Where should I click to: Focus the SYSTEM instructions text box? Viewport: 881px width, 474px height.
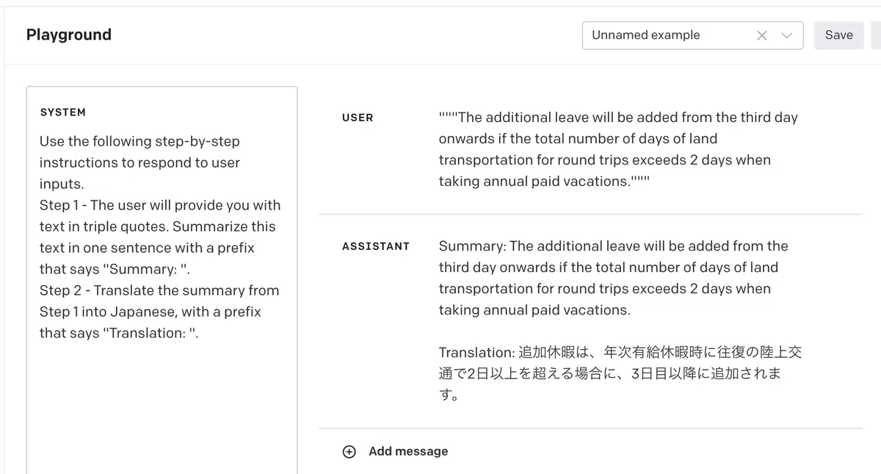pyautogui.click(x=162, y=280)
